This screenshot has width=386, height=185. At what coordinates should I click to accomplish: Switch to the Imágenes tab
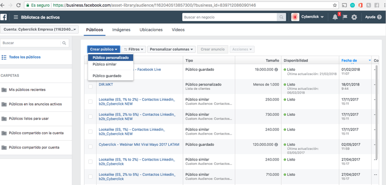121,30
